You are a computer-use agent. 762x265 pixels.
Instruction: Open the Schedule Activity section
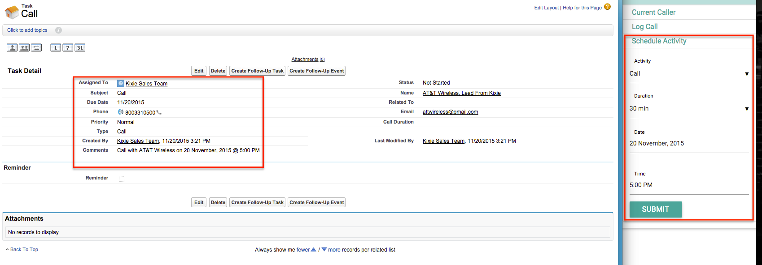click(659, 41)
